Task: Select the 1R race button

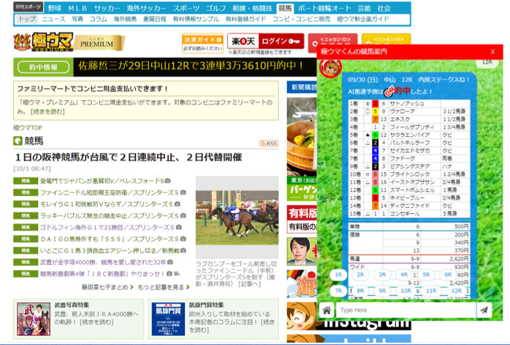Action: (339, 275)
